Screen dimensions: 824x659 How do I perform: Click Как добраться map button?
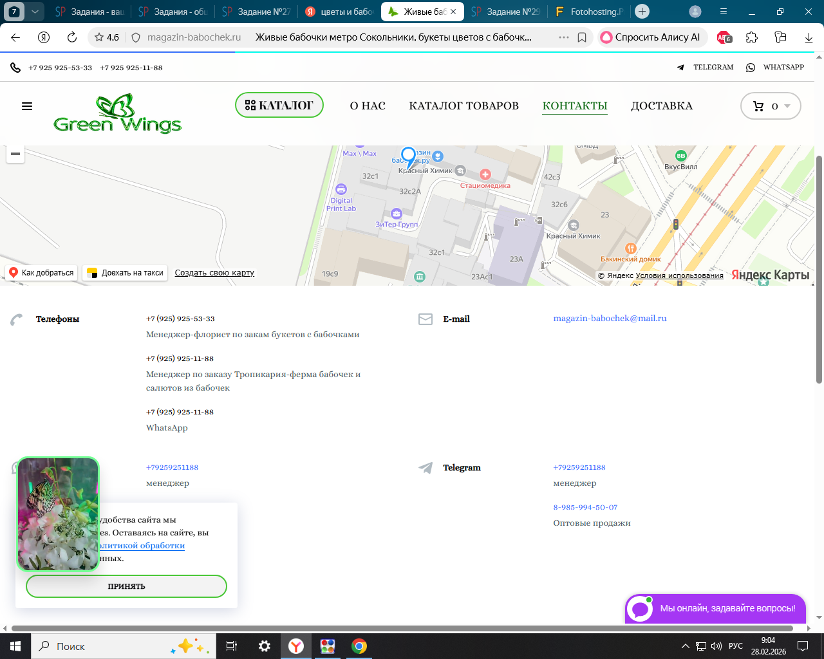[x=41, y=273]
